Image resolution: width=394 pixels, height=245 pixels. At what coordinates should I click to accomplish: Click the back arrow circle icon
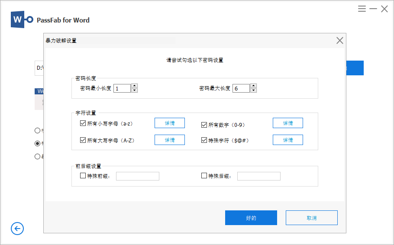pos(17,229)
